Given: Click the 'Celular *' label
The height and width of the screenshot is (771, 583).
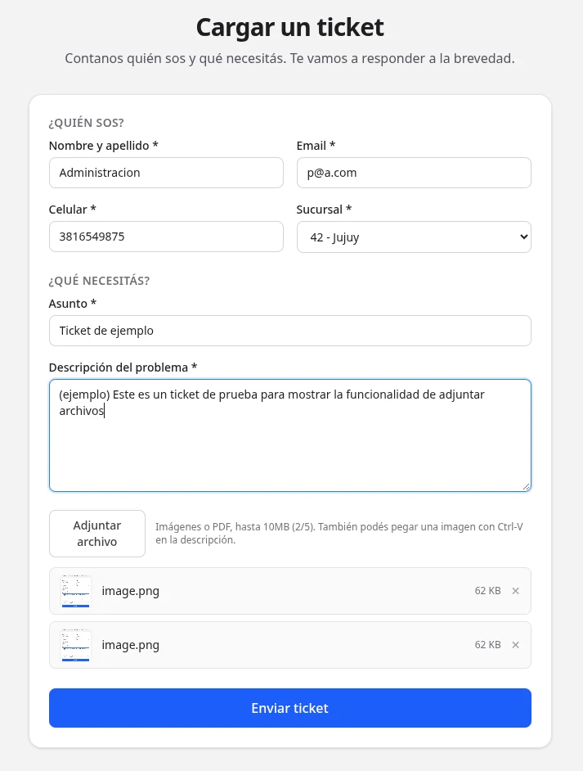Looking at the screenshot, I should (x=72, y=210).
